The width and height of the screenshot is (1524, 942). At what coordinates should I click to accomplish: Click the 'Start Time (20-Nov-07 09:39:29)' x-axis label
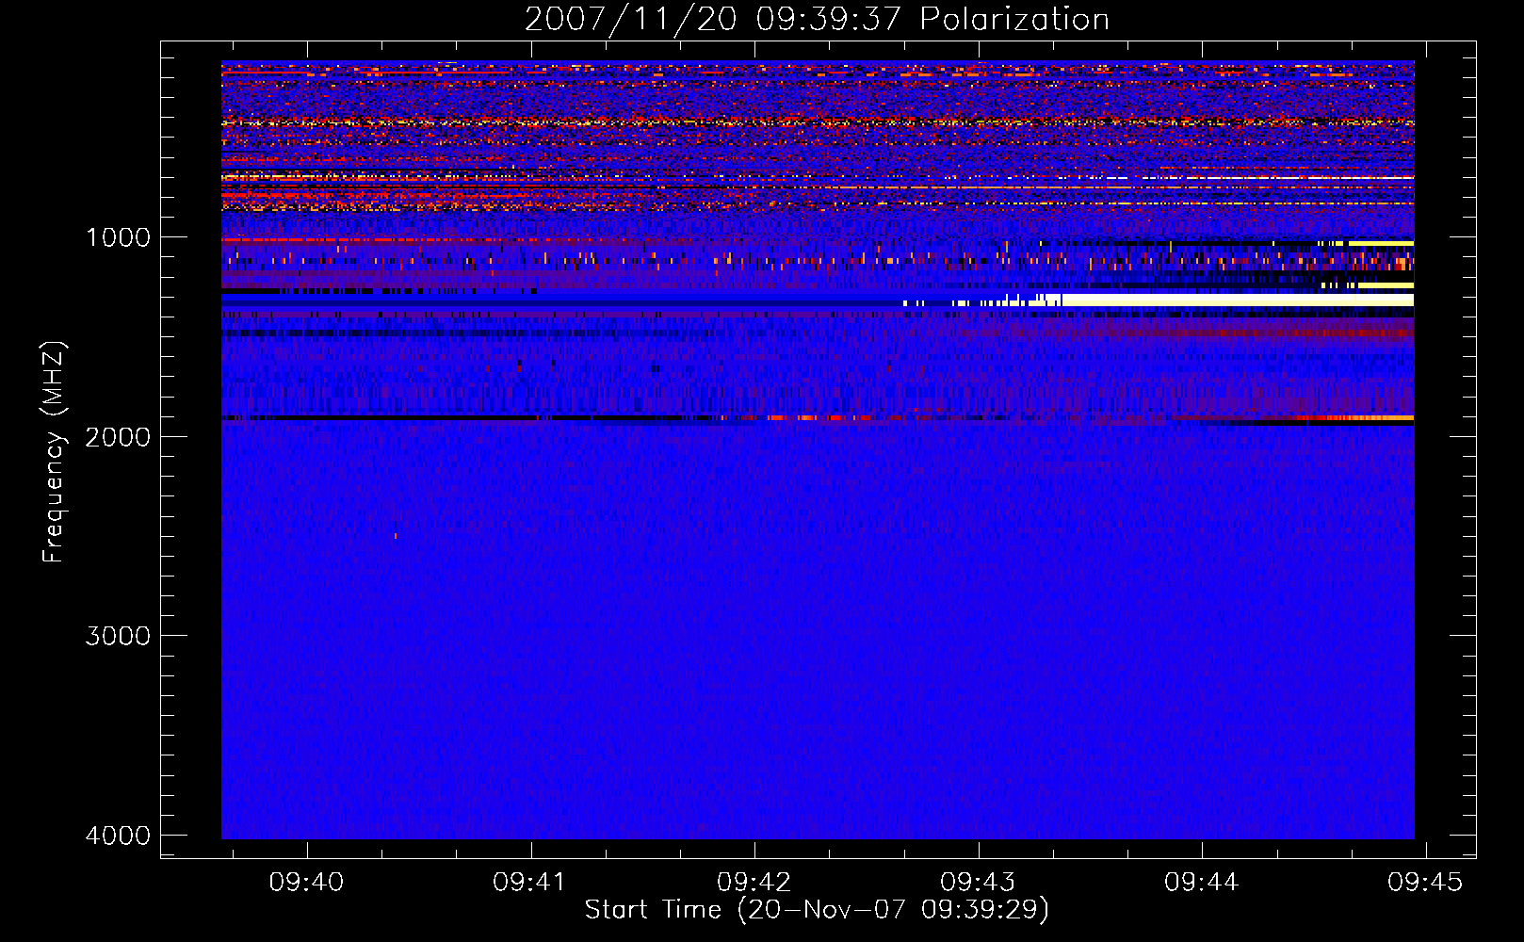(817, 910)
